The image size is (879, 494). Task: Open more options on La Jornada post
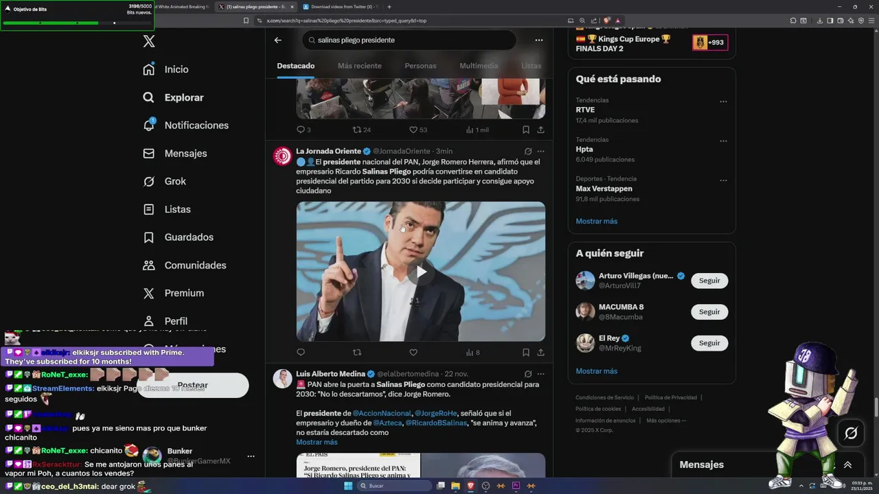541,151
